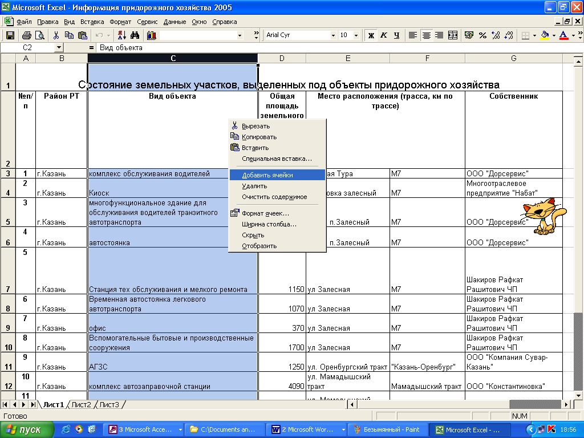Apply percent style format
584x438 pixels.
[482, 35]
